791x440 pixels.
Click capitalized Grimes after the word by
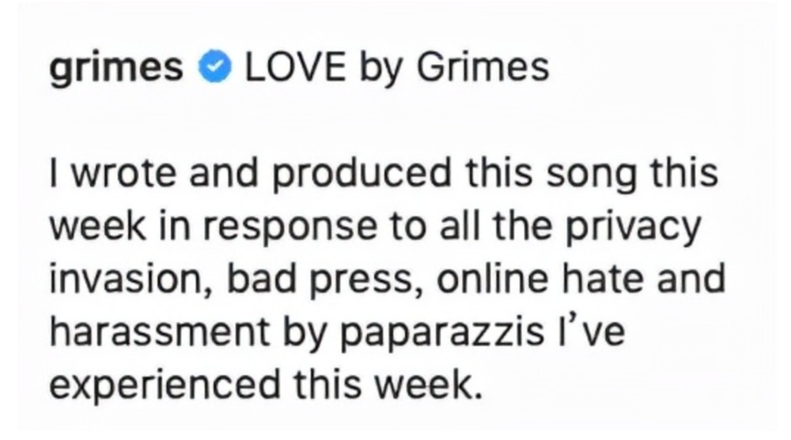pos(482,69)
